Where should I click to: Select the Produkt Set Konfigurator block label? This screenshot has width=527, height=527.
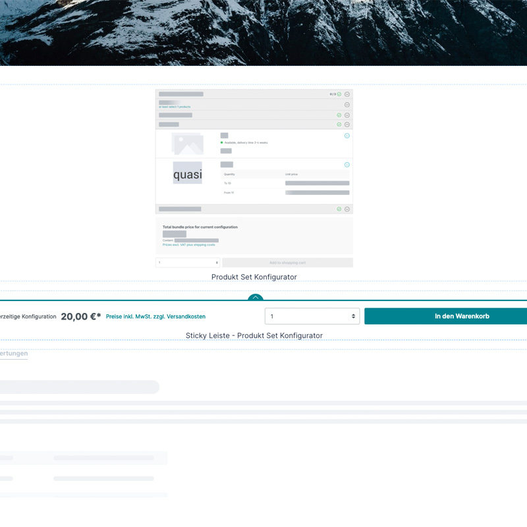254,277
